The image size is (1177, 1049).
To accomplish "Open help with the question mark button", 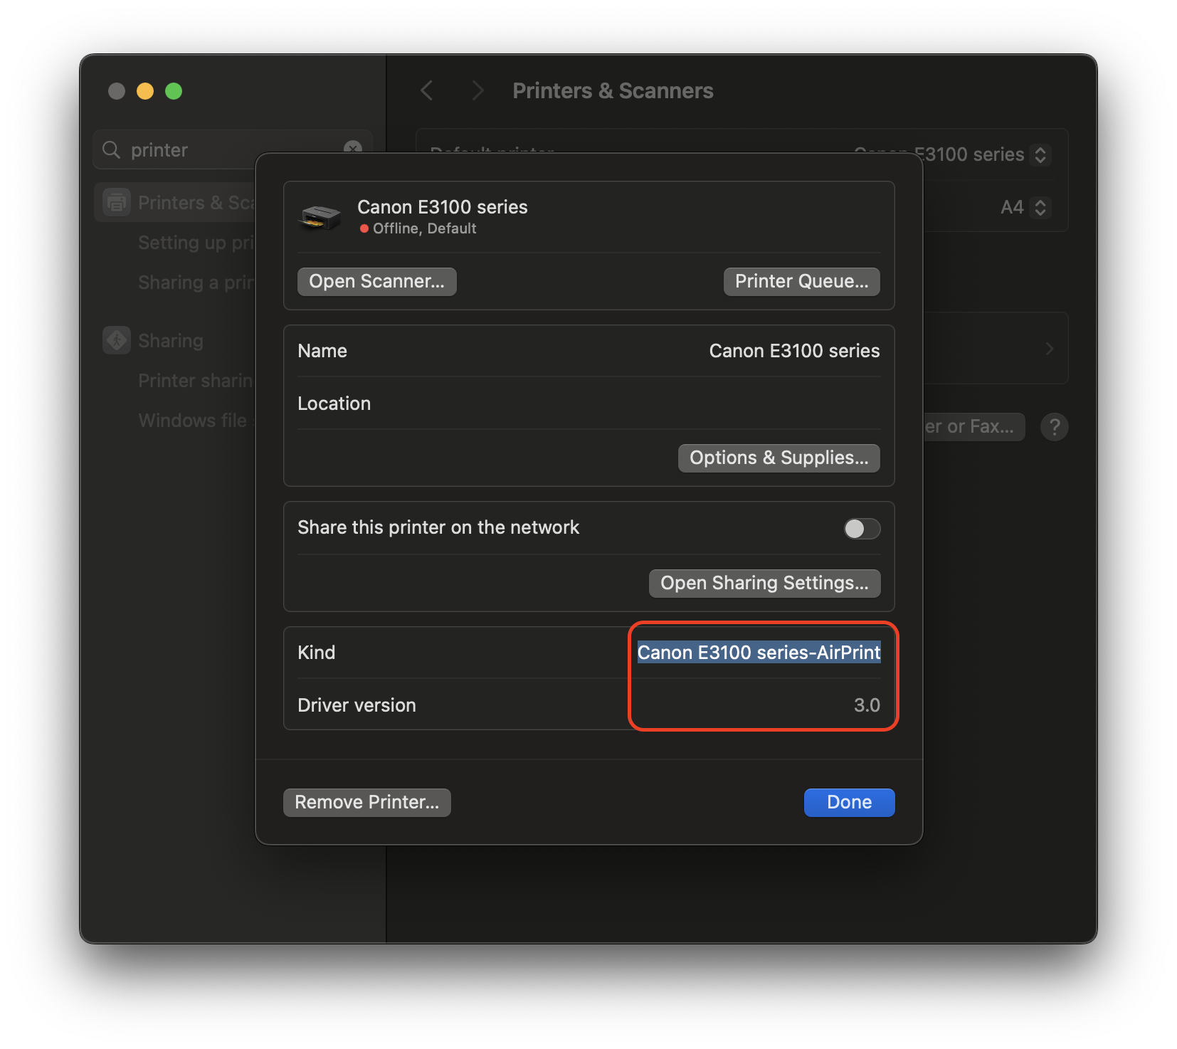I will (1055, 427).
